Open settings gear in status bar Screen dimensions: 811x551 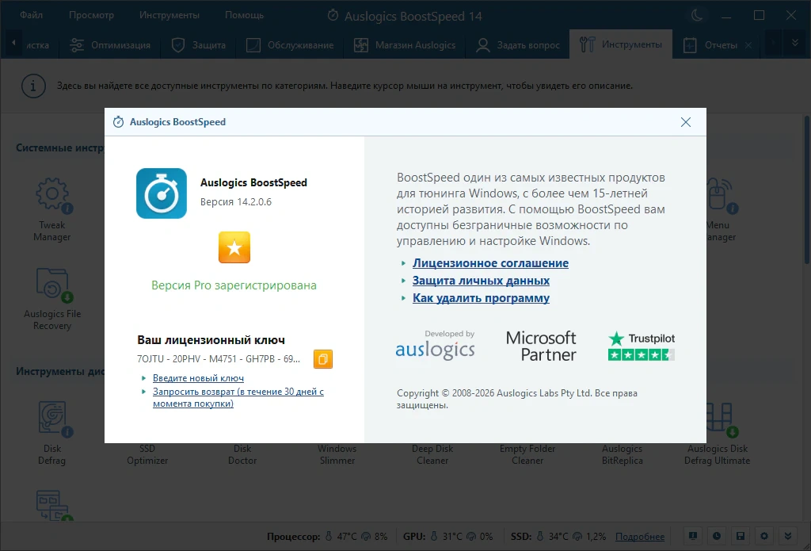click(x=764, y=536)
